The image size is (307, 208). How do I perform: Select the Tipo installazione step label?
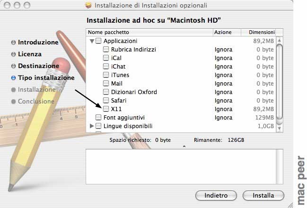point(46,78)
